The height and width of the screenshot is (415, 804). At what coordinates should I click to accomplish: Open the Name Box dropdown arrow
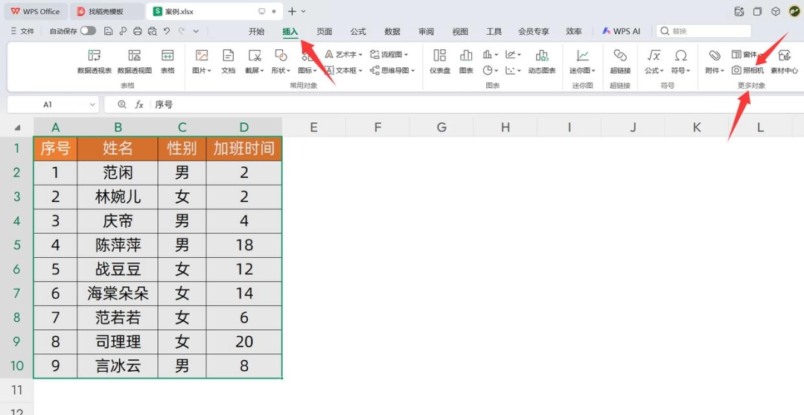tap(93, 104)
